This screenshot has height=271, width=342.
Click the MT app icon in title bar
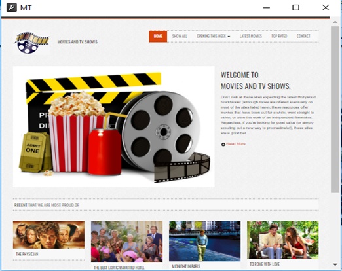point(12,8)
